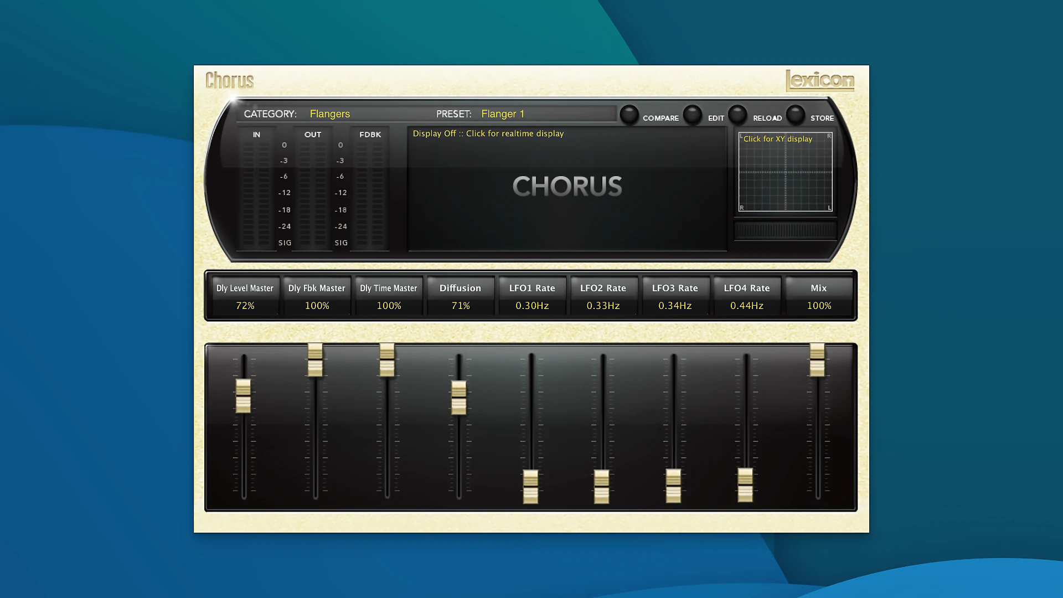Select the LFO3 Rate parameter box

[x=675, y=296]
